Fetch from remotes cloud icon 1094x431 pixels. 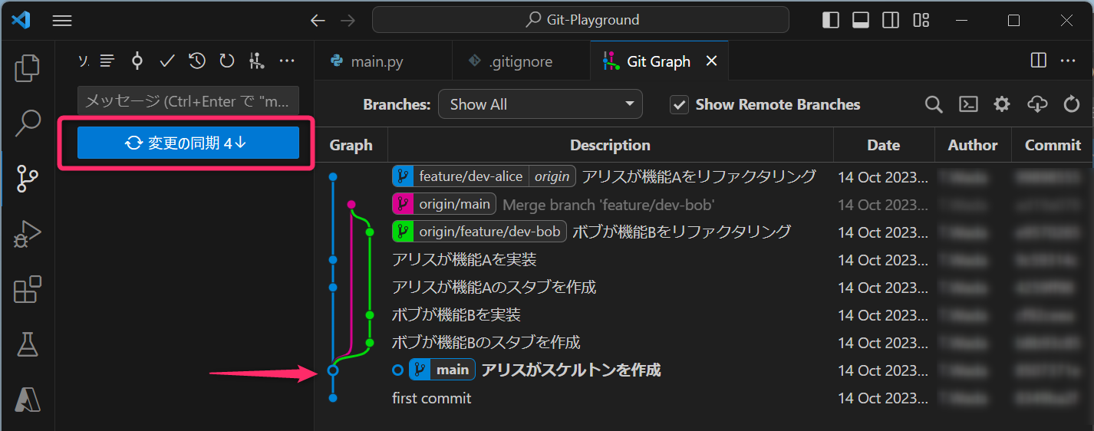tap(1036, 105)
